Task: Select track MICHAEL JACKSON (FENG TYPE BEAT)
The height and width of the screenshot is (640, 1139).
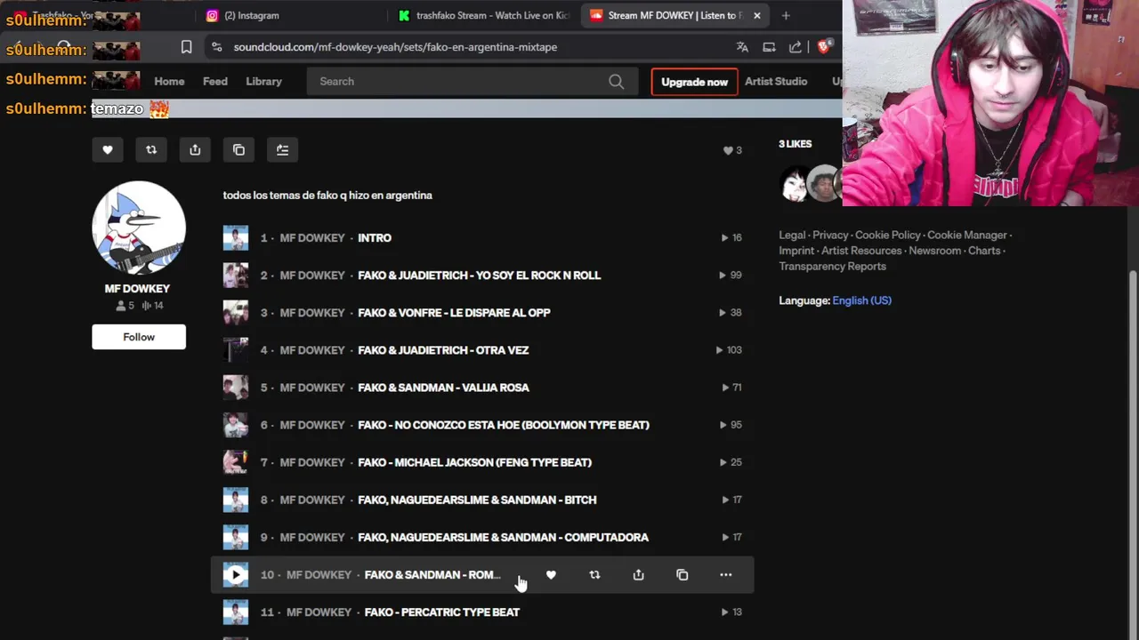Action: pyautogui.click(x=474, y=462)
